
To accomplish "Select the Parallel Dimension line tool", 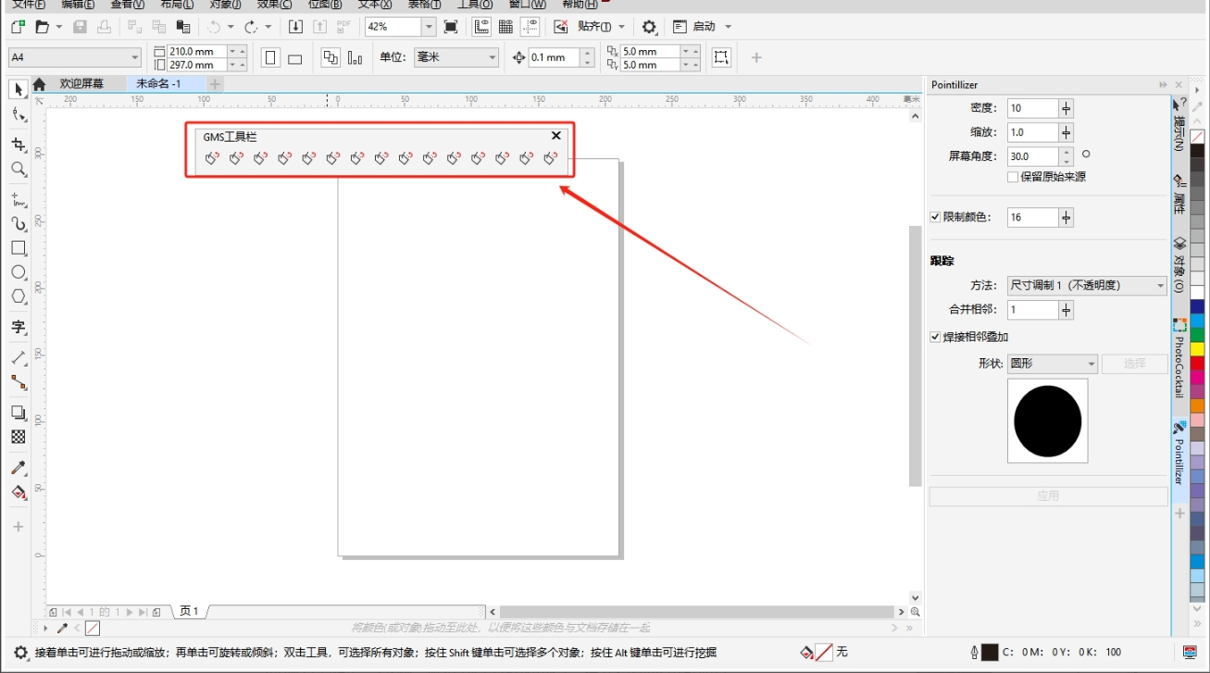I will 19,357.
